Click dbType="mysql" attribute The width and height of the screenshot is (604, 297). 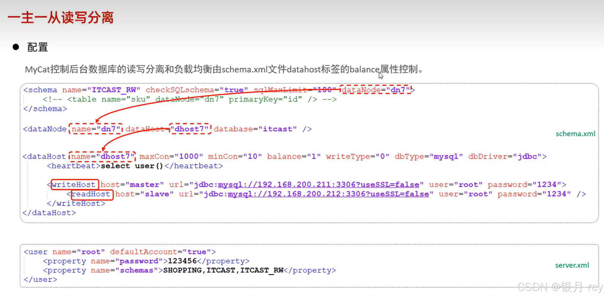pyautogui.click(x=429, y=157)
